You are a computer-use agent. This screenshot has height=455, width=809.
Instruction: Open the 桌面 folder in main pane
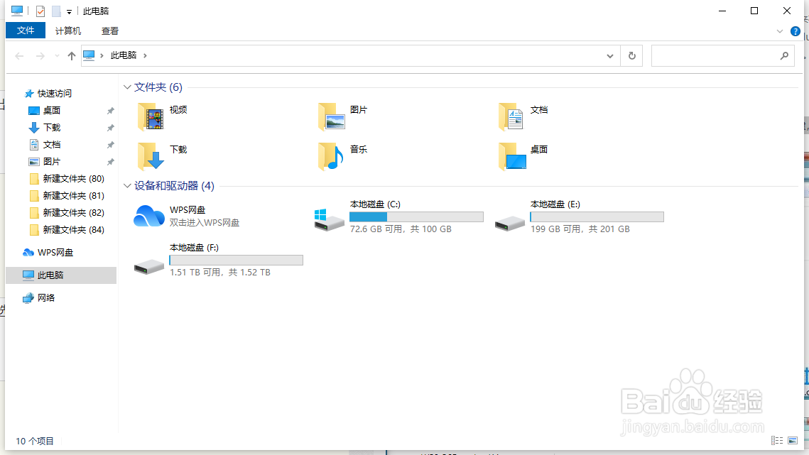512,156
